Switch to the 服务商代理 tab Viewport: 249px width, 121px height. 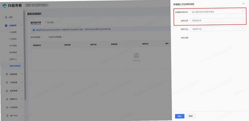coord(36,22)
